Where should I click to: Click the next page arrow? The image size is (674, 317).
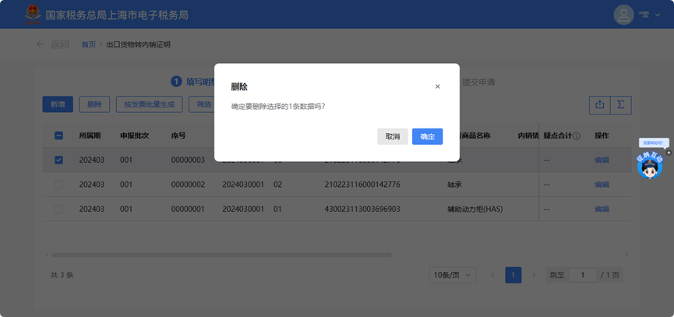pos(534,275)
